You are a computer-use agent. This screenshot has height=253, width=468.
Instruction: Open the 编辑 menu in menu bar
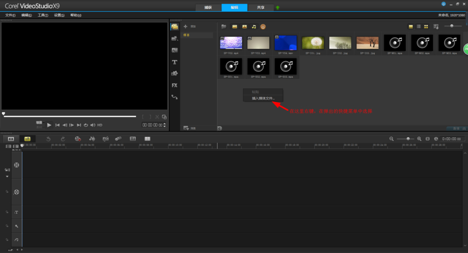(26, 15)
